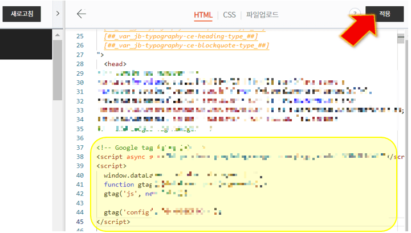The width and height of the screenshot is (411, 233).
Task: Click the preview panel scrollbar thumb
Action: pyautogui.click(x=58, y=70)
